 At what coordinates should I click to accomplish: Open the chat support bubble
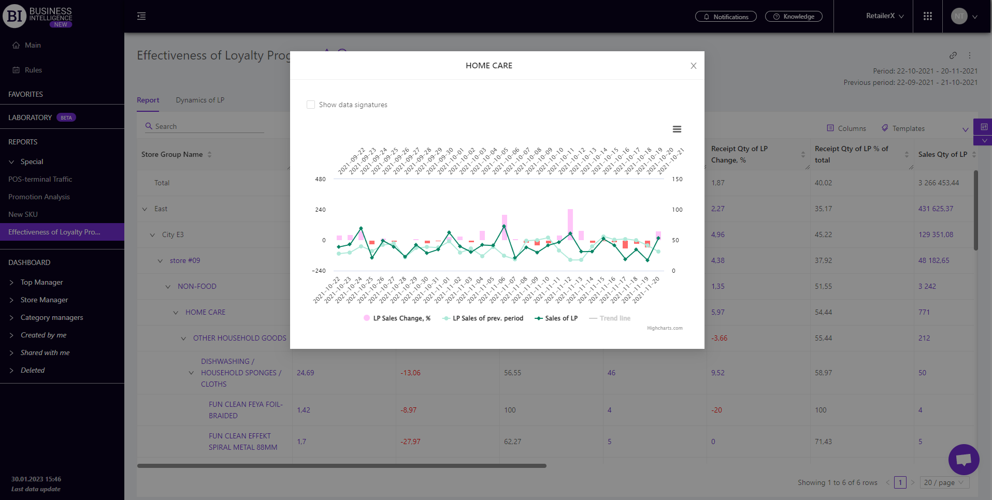[x=964, y=459]
